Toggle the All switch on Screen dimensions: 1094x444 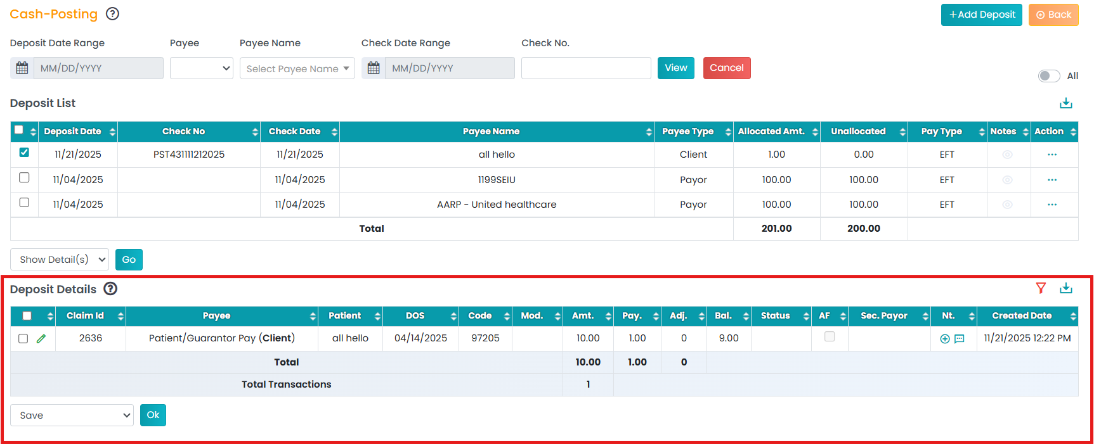tap(1049, 76)
